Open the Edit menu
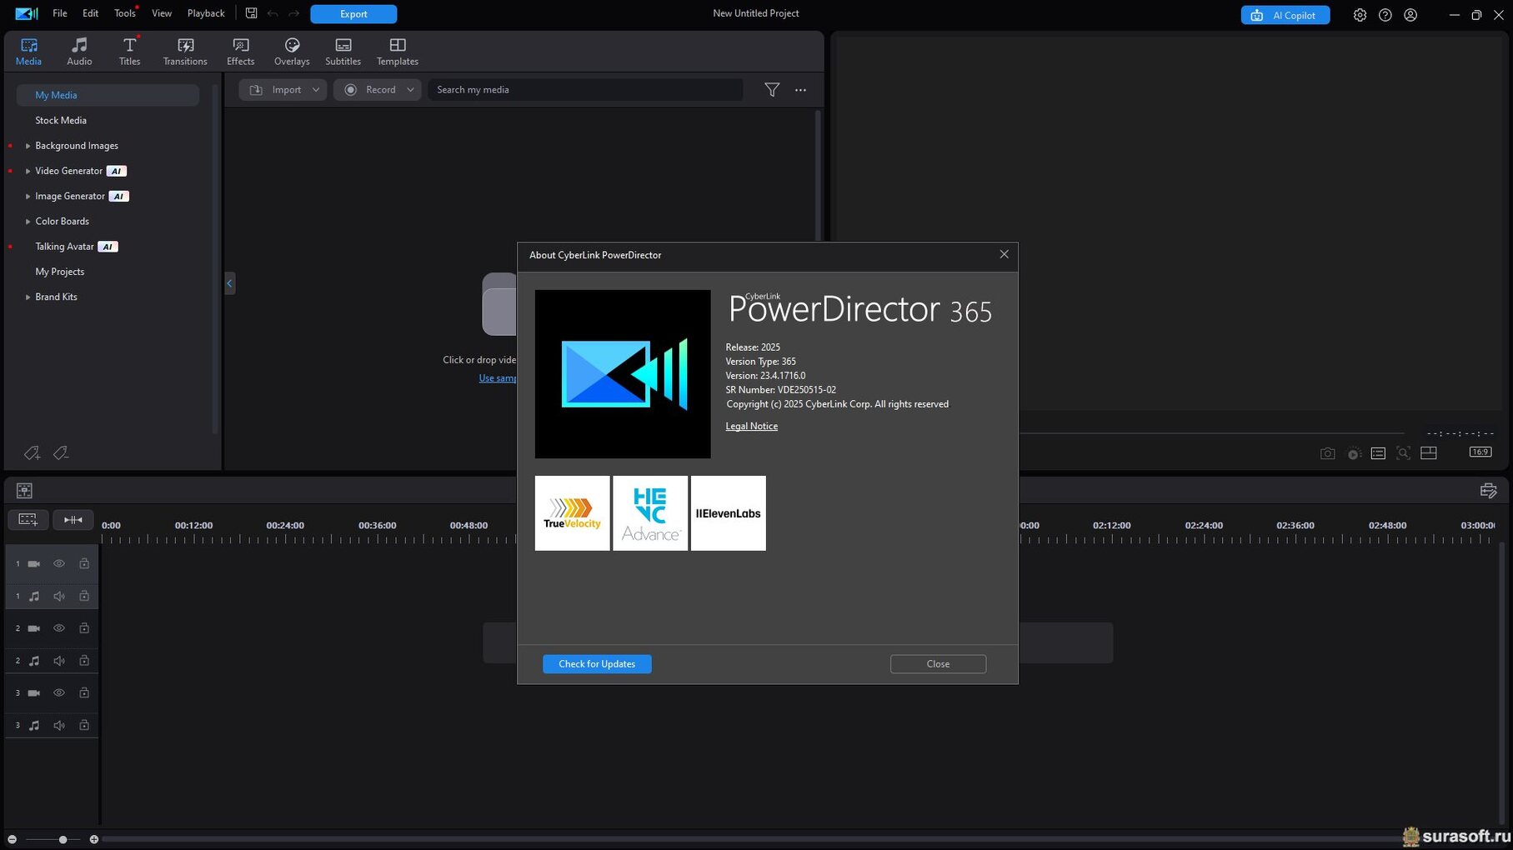Image resolution: width=1513 pixels, height=850 pixels. click(90, 13)
